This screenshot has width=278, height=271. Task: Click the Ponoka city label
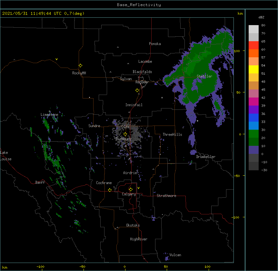pos(155,44)
